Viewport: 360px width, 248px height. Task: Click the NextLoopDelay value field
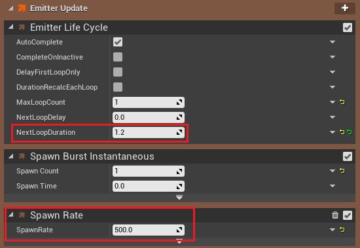149,117
